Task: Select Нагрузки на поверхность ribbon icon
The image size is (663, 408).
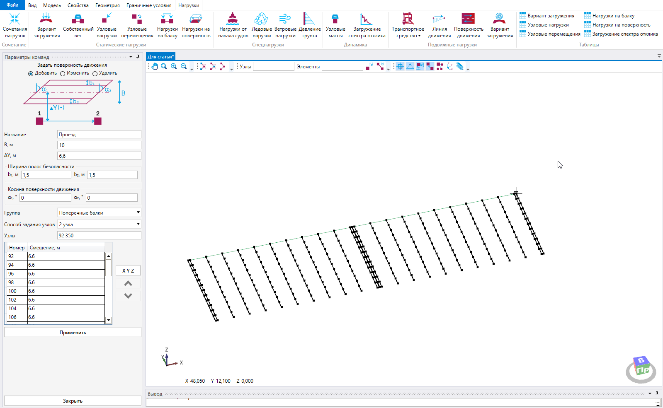Action: (196, 26)
